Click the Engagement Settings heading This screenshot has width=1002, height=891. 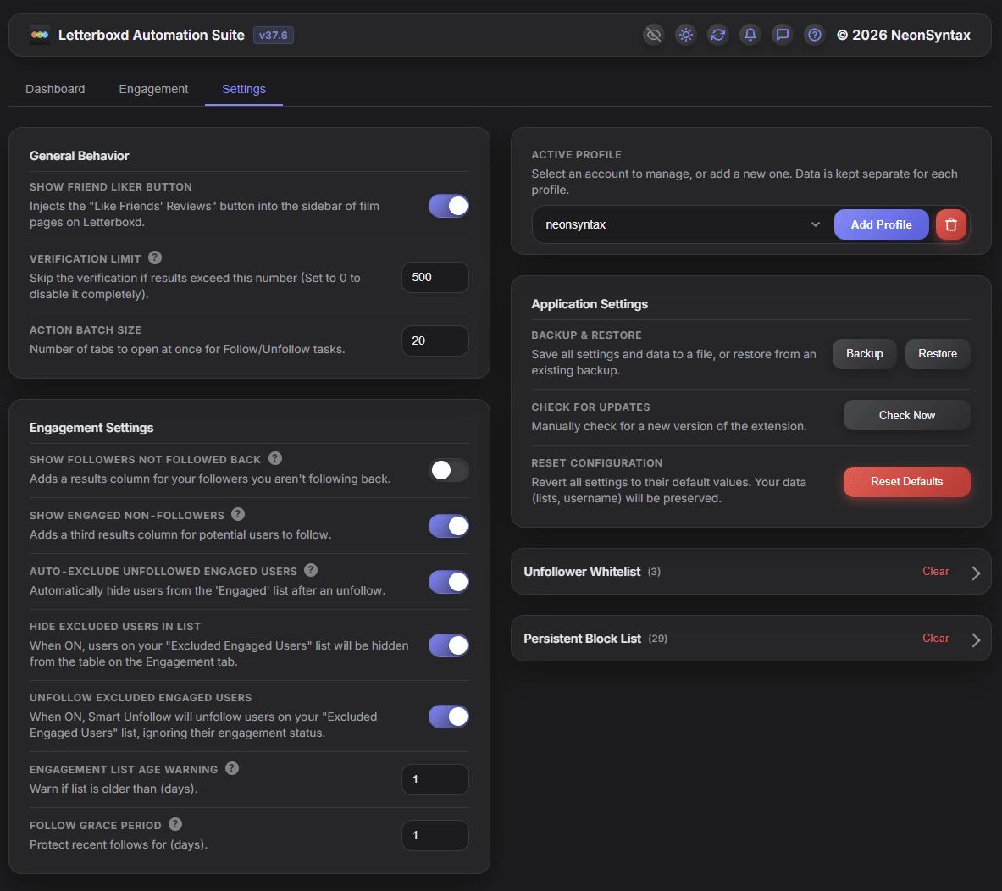pos(91,428)
